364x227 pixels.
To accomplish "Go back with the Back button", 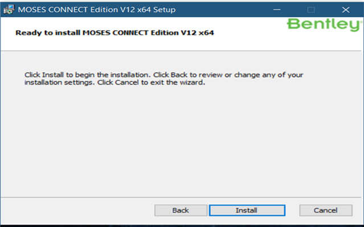I will click(x=181, y=210).
